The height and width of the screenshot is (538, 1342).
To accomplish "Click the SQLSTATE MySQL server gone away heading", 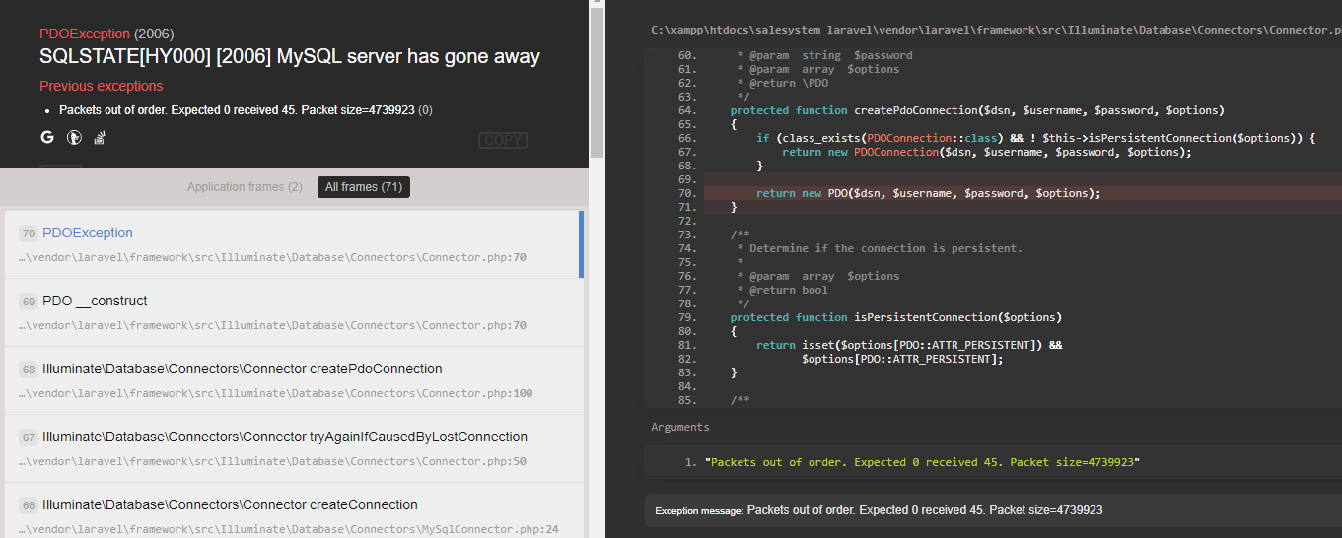I will (290, 57).
